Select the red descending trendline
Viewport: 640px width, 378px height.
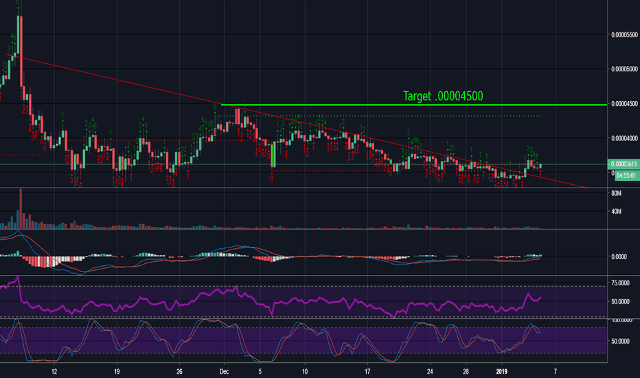pyautogui.click(x=296, y=121)
